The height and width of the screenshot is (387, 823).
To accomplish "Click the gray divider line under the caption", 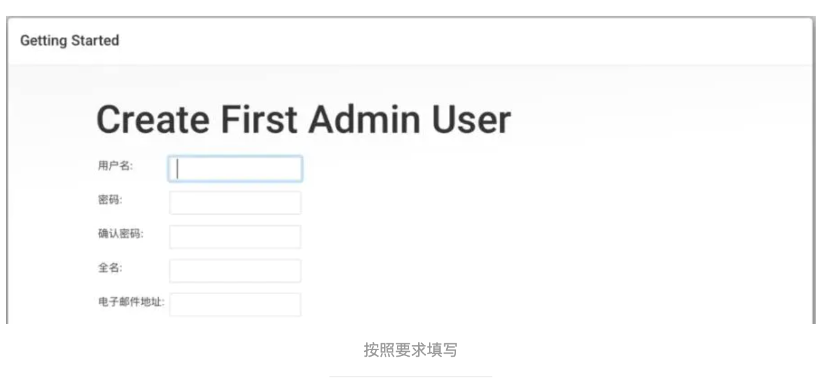I will coord(411,377).
